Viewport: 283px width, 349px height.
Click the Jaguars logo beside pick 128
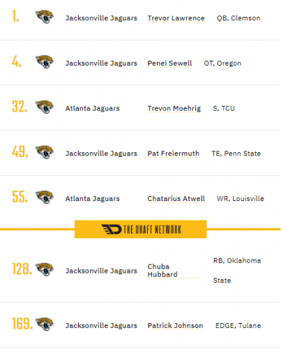[x=45, y=269]
